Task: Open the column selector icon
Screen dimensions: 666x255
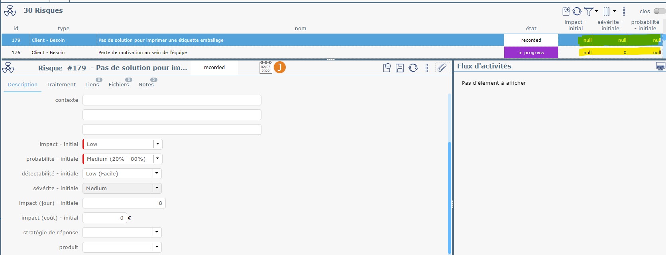Action: click(607, 11)
